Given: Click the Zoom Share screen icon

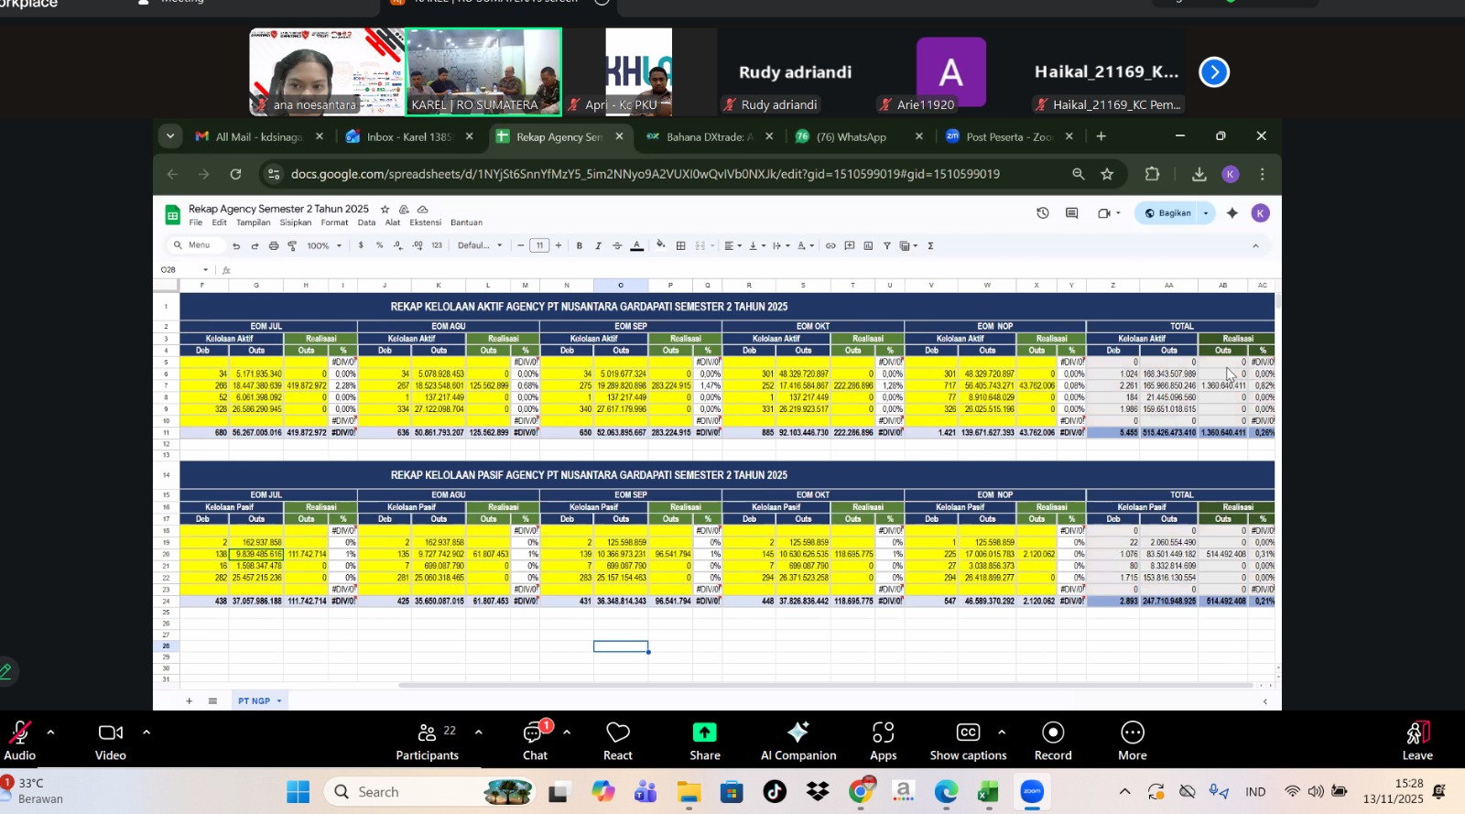Looking at the screenshot, I should tap(704, 733).
